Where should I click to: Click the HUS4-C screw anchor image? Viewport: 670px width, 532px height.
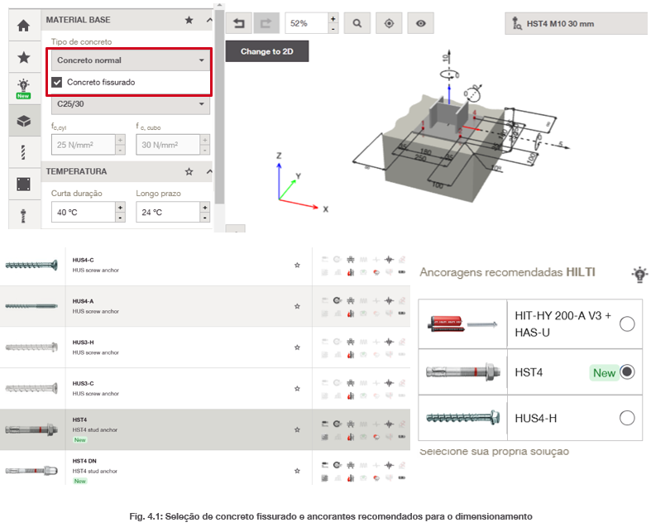click(31, 266)
